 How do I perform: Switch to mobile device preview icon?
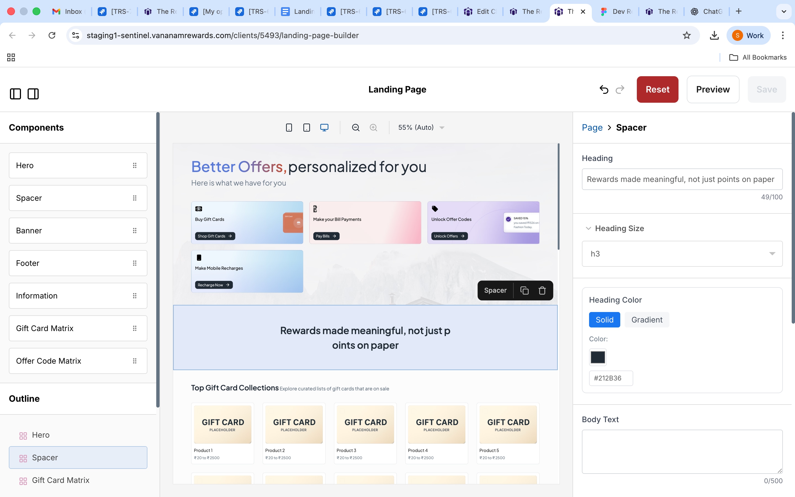point(289,128)
